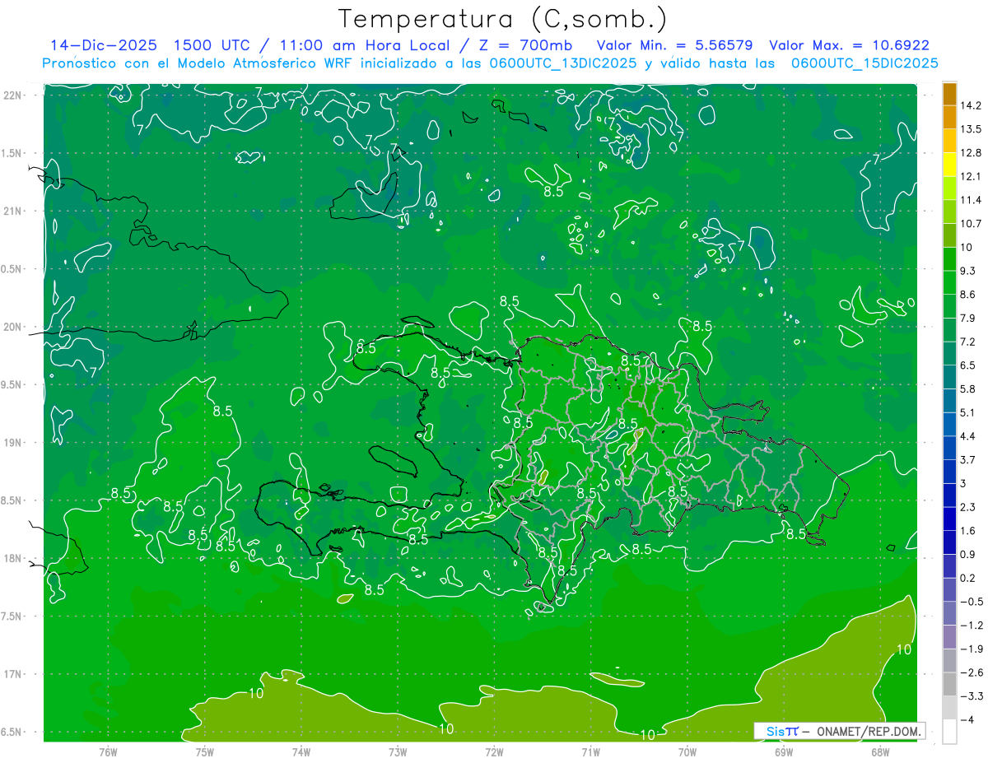This screenshot has height=763, width=988.
Task: Select the "12.8" color scale label
Action: pos(972,153)
